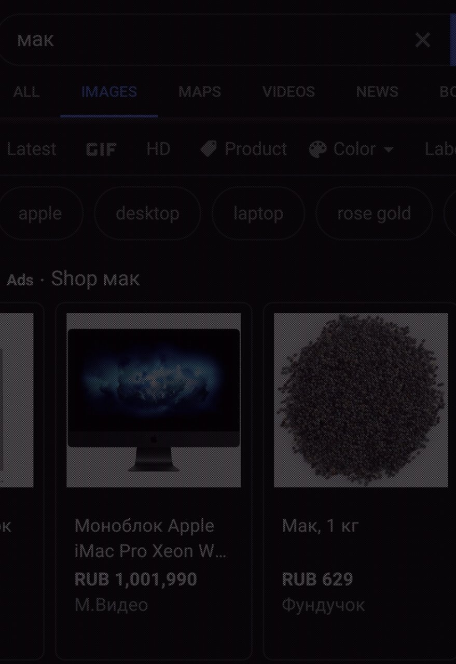Click the price RUB 629
This screenshot has width=456, height=664.
(317, 579)
